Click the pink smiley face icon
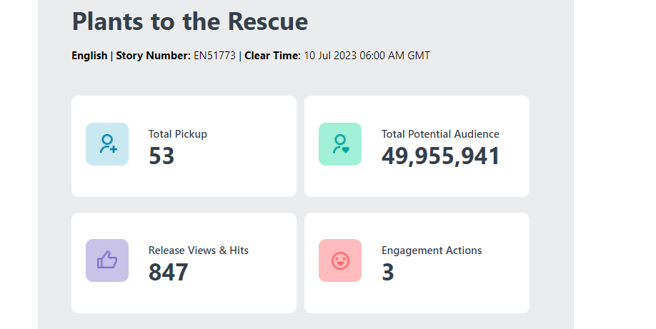 pos(340,260)
